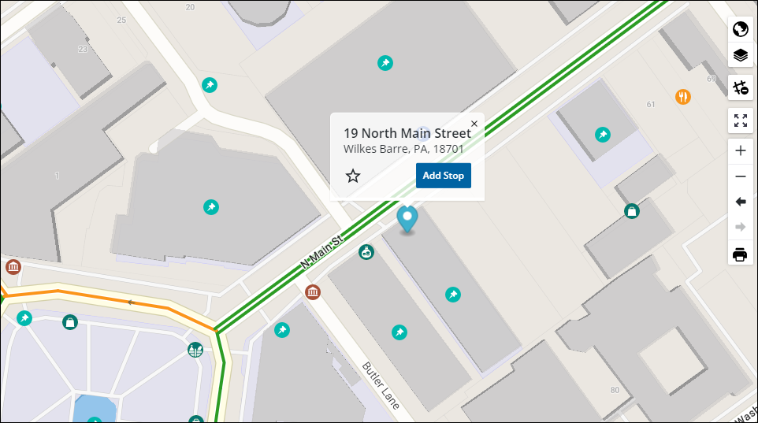Close the 19 North Main Street popup
The width and height of the screenshot is (758, 423).
coord(474,124)
